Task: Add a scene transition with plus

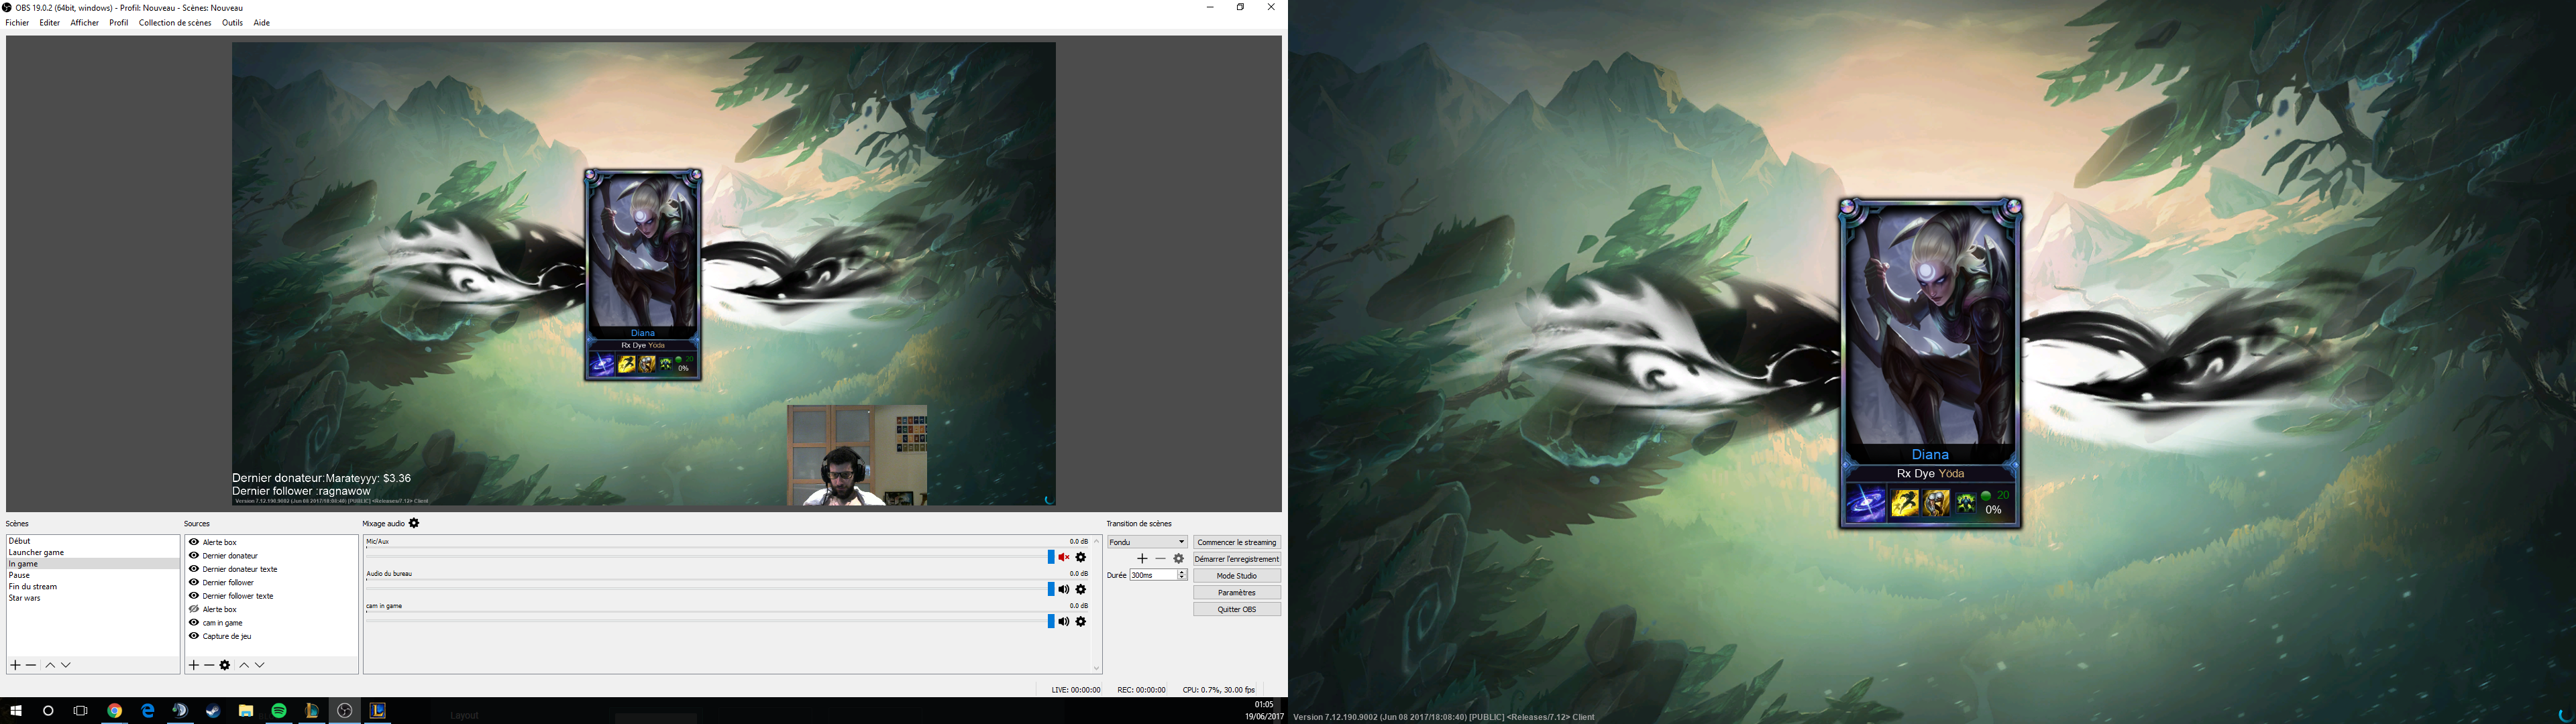Action: [x=1142, y=559]
